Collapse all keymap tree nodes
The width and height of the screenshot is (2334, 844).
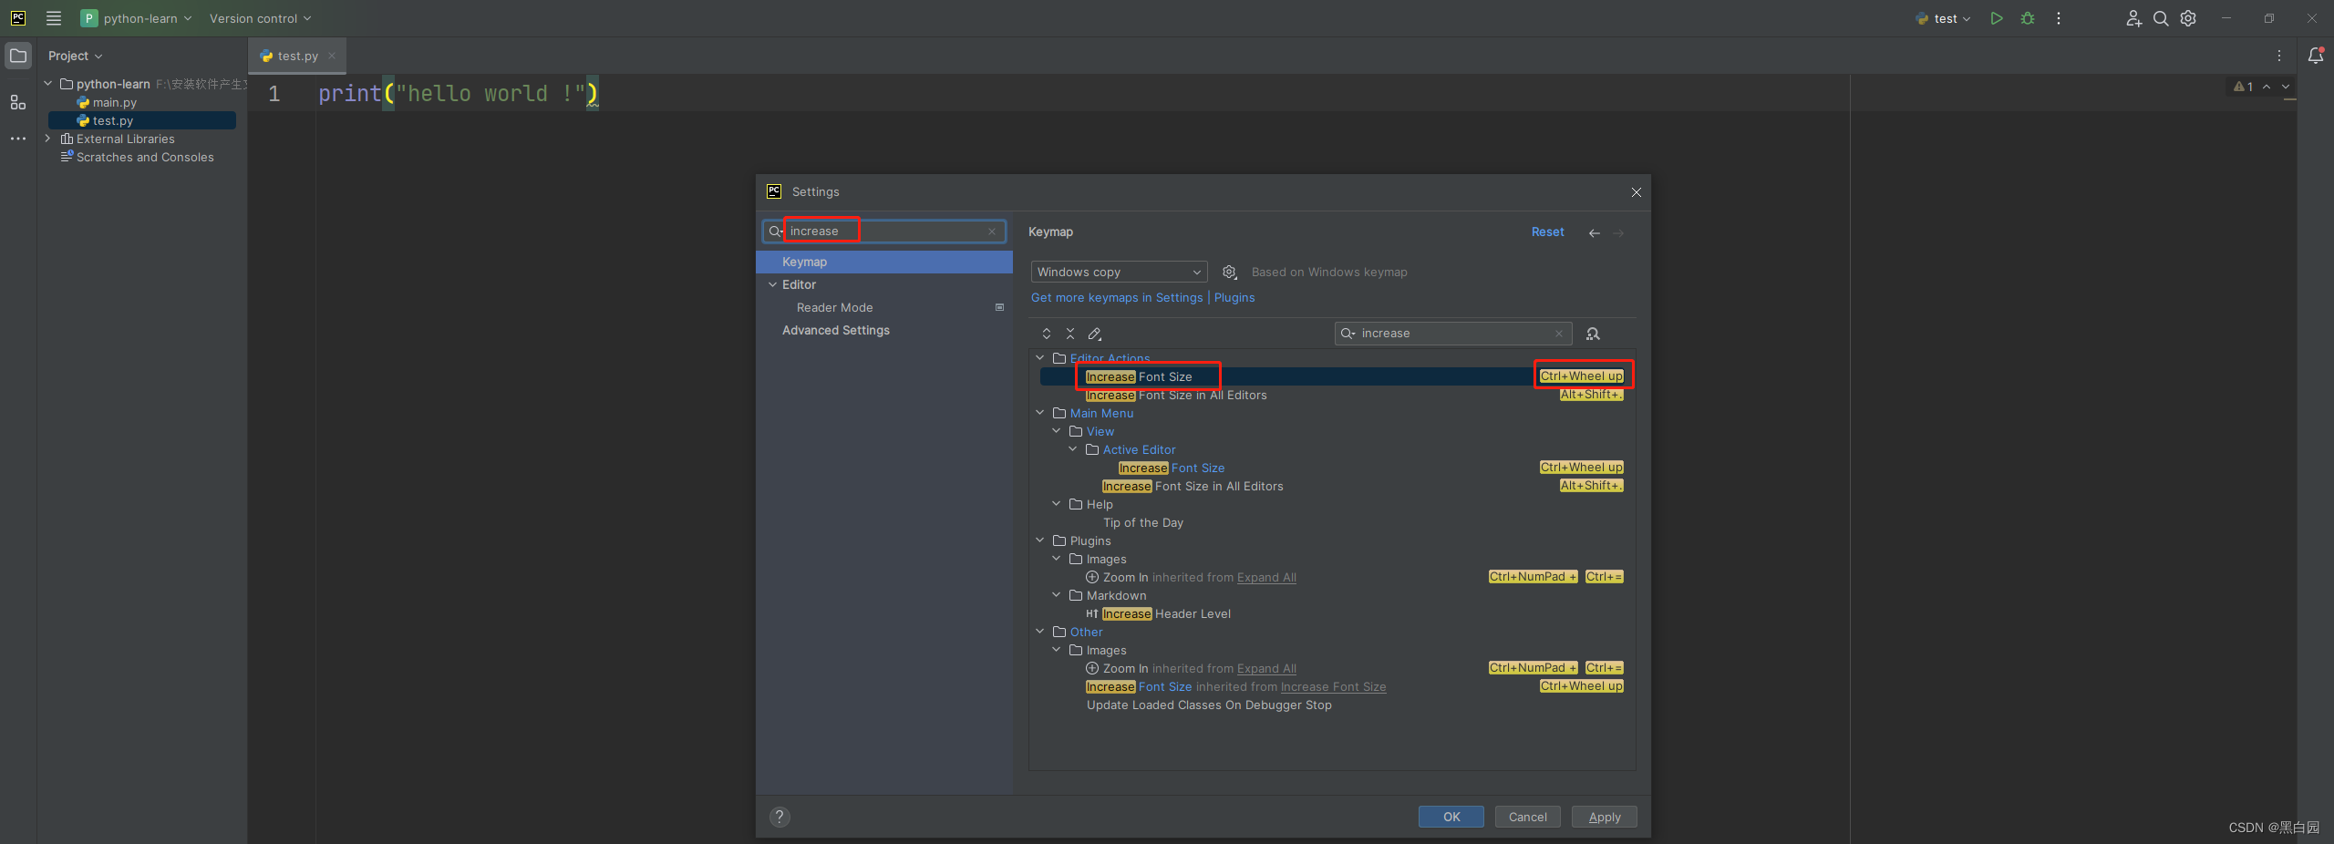point(1070,334)
